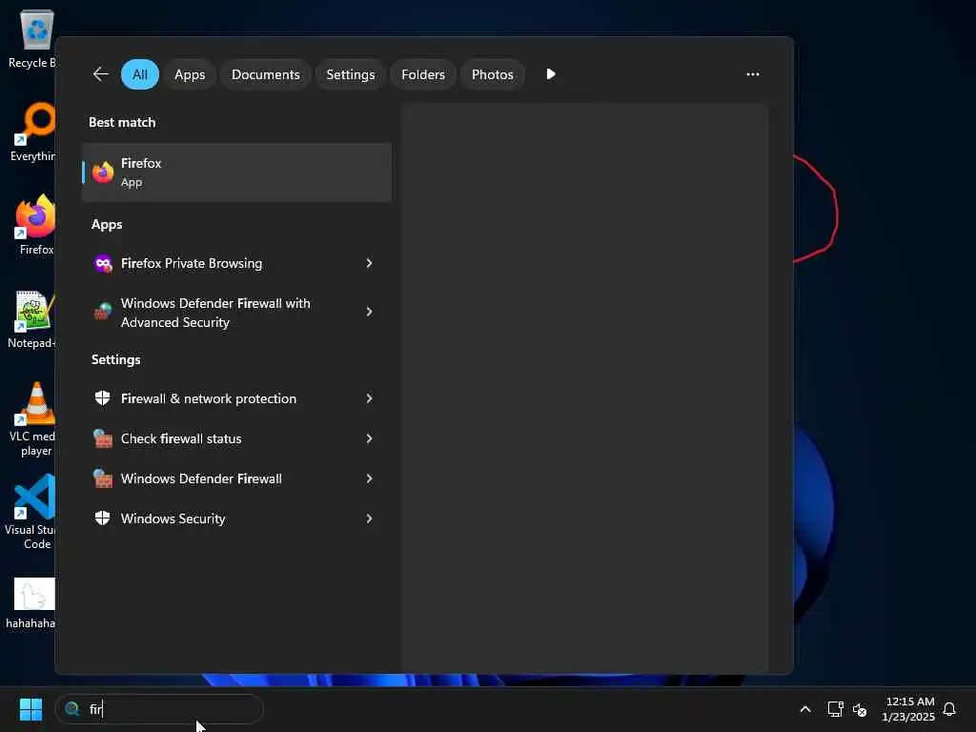This screenshot has height=732, width=976.
Task: Open the Windows Start button
Action: (x=30, y=709)
